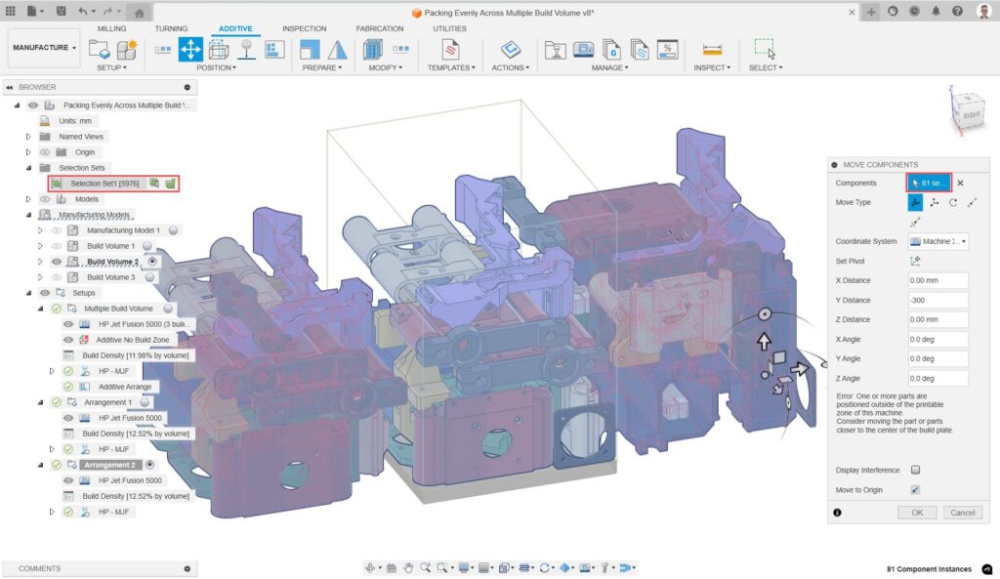Toggle visibility eye for Origin
1000x579 pixels.
point(45,152)
